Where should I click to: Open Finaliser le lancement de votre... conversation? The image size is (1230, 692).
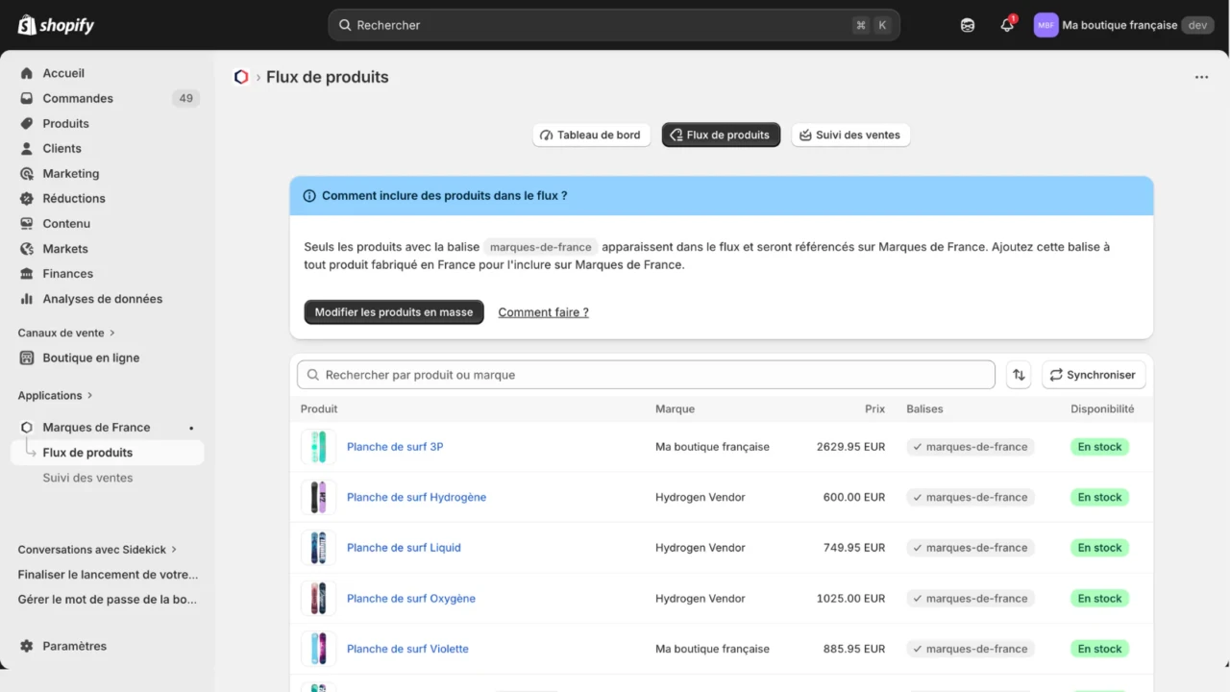point(108,575)
